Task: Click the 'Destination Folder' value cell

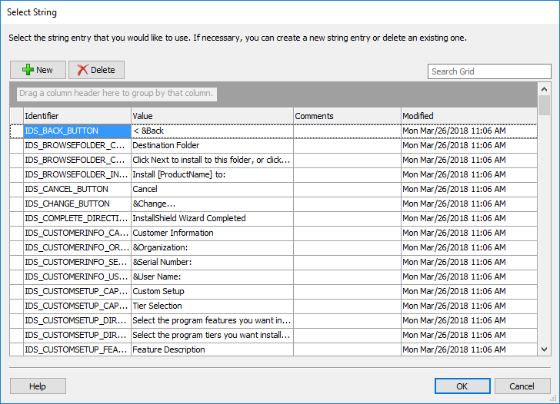Action: (211, 145)
